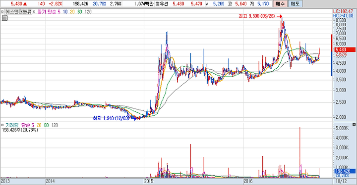The width and height of the screenshot is (357, 185).
Task: Click the 6,000 price axis label
Action: click(341, 44)
